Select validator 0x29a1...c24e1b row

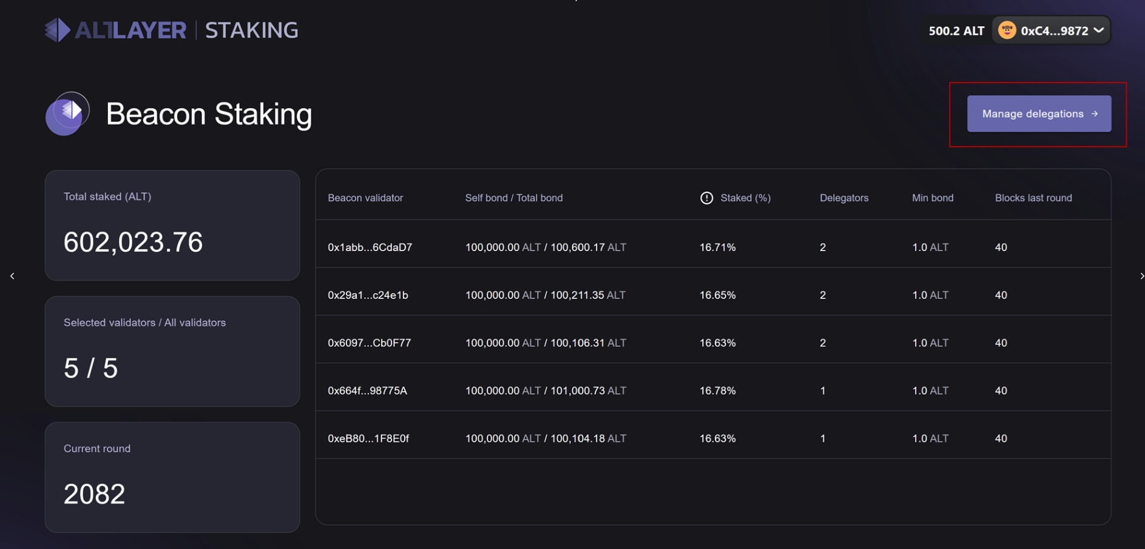[713, 295]
